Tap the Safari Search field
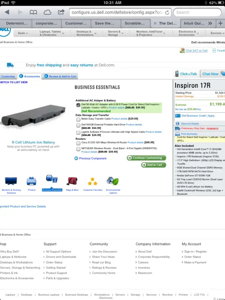 click(x=197, y=12)
